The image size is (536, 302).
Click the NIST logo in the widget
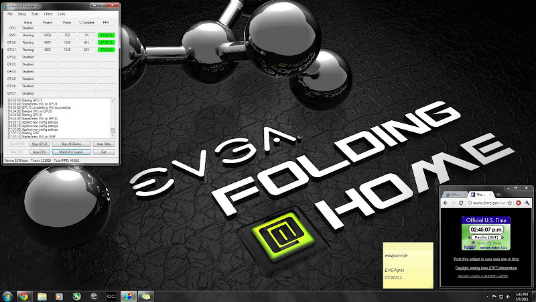pos(470,247)
